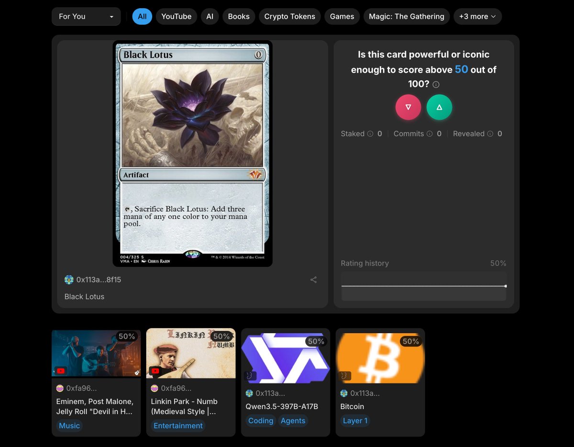
Task: Open the For You feed dropdown
Action: [x=86, y=16]
